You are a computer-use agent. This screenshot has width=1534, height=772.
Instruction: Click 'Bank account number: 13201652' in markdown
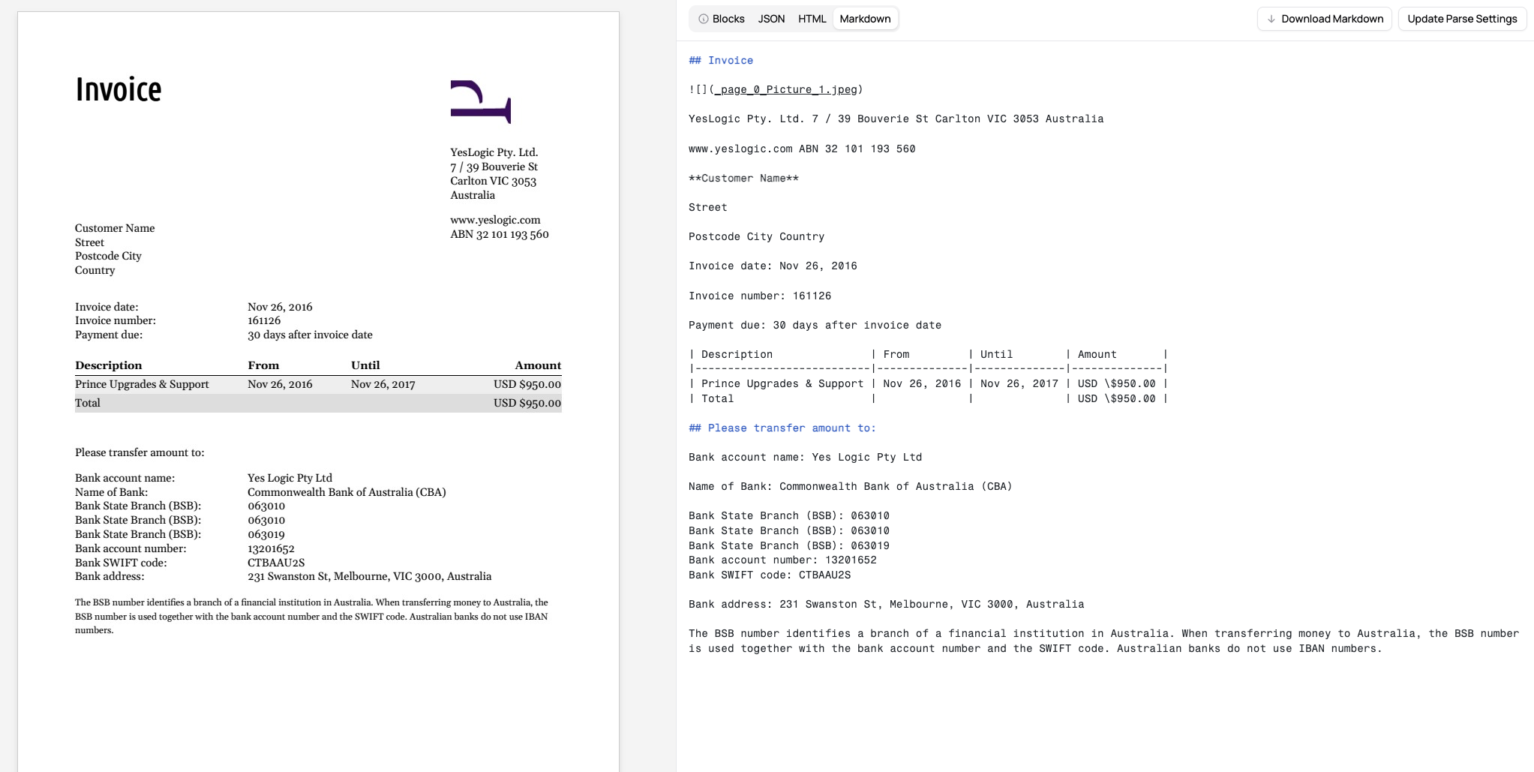click(782, 560)
